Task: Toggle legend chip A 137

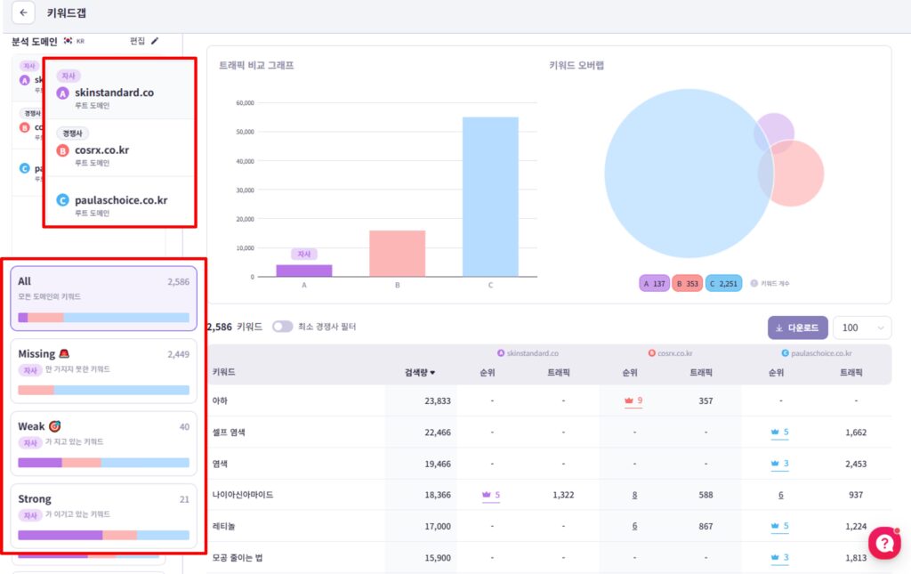Action: [x=654, y=284]
